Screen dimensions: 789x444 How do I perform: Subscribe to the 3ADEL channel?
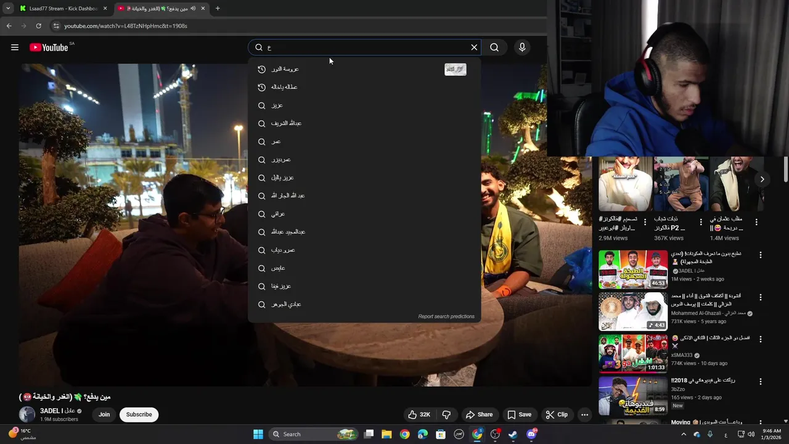pyautogui.click(x=139, y=414)
